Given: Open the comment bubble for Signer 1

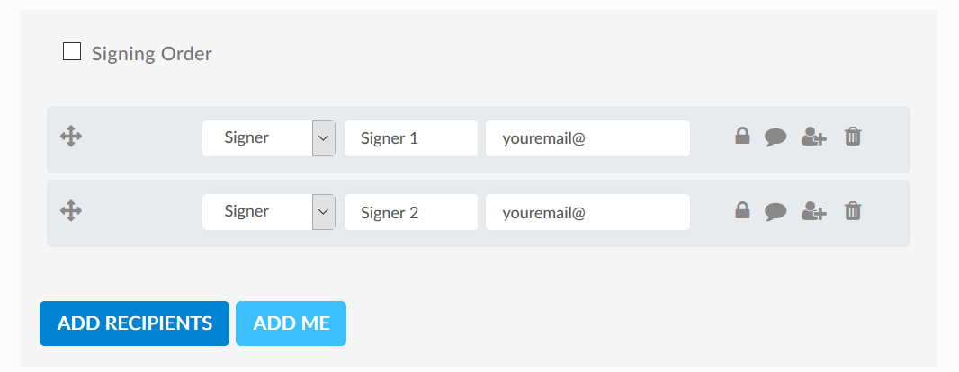Looking at the screenshot, I should pos(775,137).
